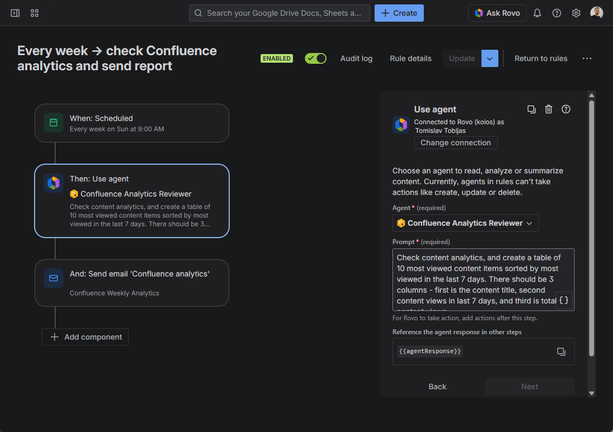Screen dimensions: 613x432
Task: Add component to the rule
Action: coord(85,337)
